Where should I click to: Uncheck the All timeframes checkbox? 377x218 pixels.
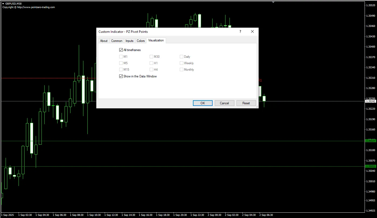pos(121,50)
